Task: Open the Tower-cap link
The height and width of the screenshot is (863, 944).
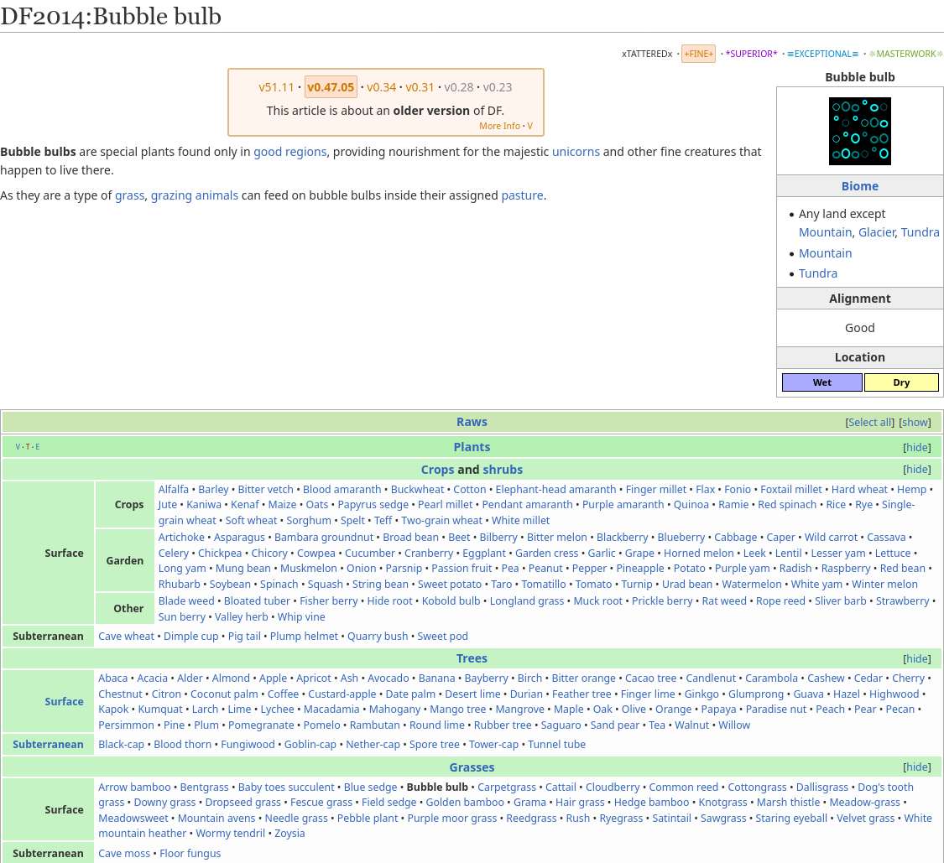Action: tap(493, 745)
